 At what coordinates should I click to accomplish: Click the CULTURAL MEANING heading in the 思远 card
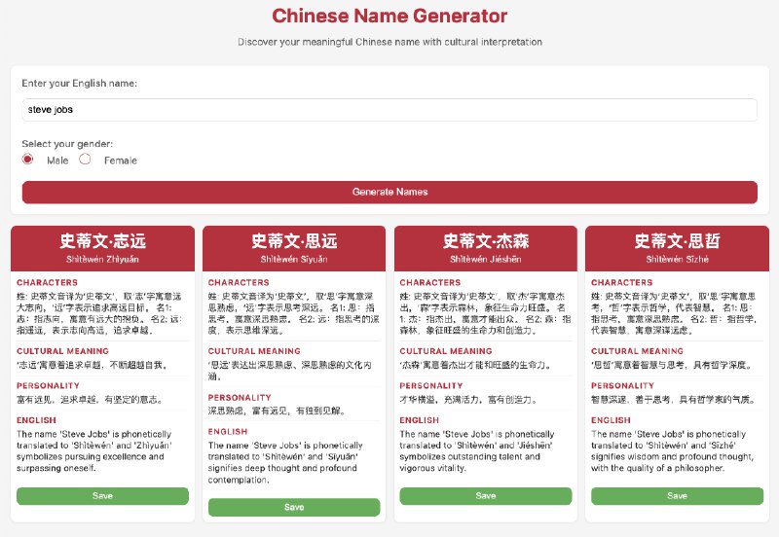coord(254,351)
